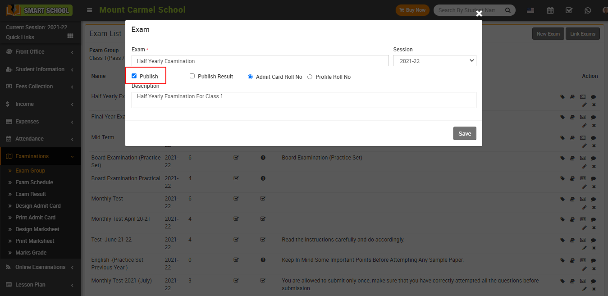The height and width of the screenshot is (296, 608).
Task: Click inside the Description text area
Action: (x=303, y=100)
